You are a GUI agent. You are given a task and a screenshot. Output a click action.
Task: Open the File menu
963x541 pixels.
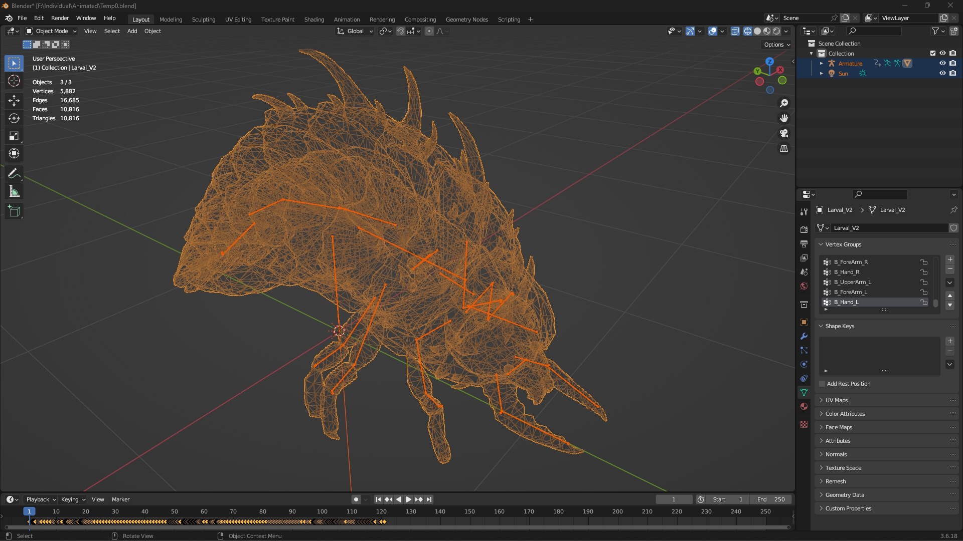(22, 18)
